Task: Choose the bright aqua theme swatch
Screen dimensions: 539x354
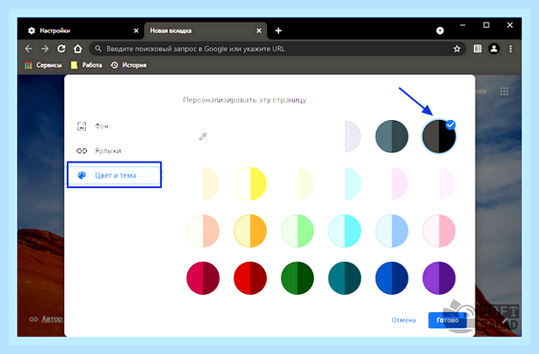Action: (345, 230)
